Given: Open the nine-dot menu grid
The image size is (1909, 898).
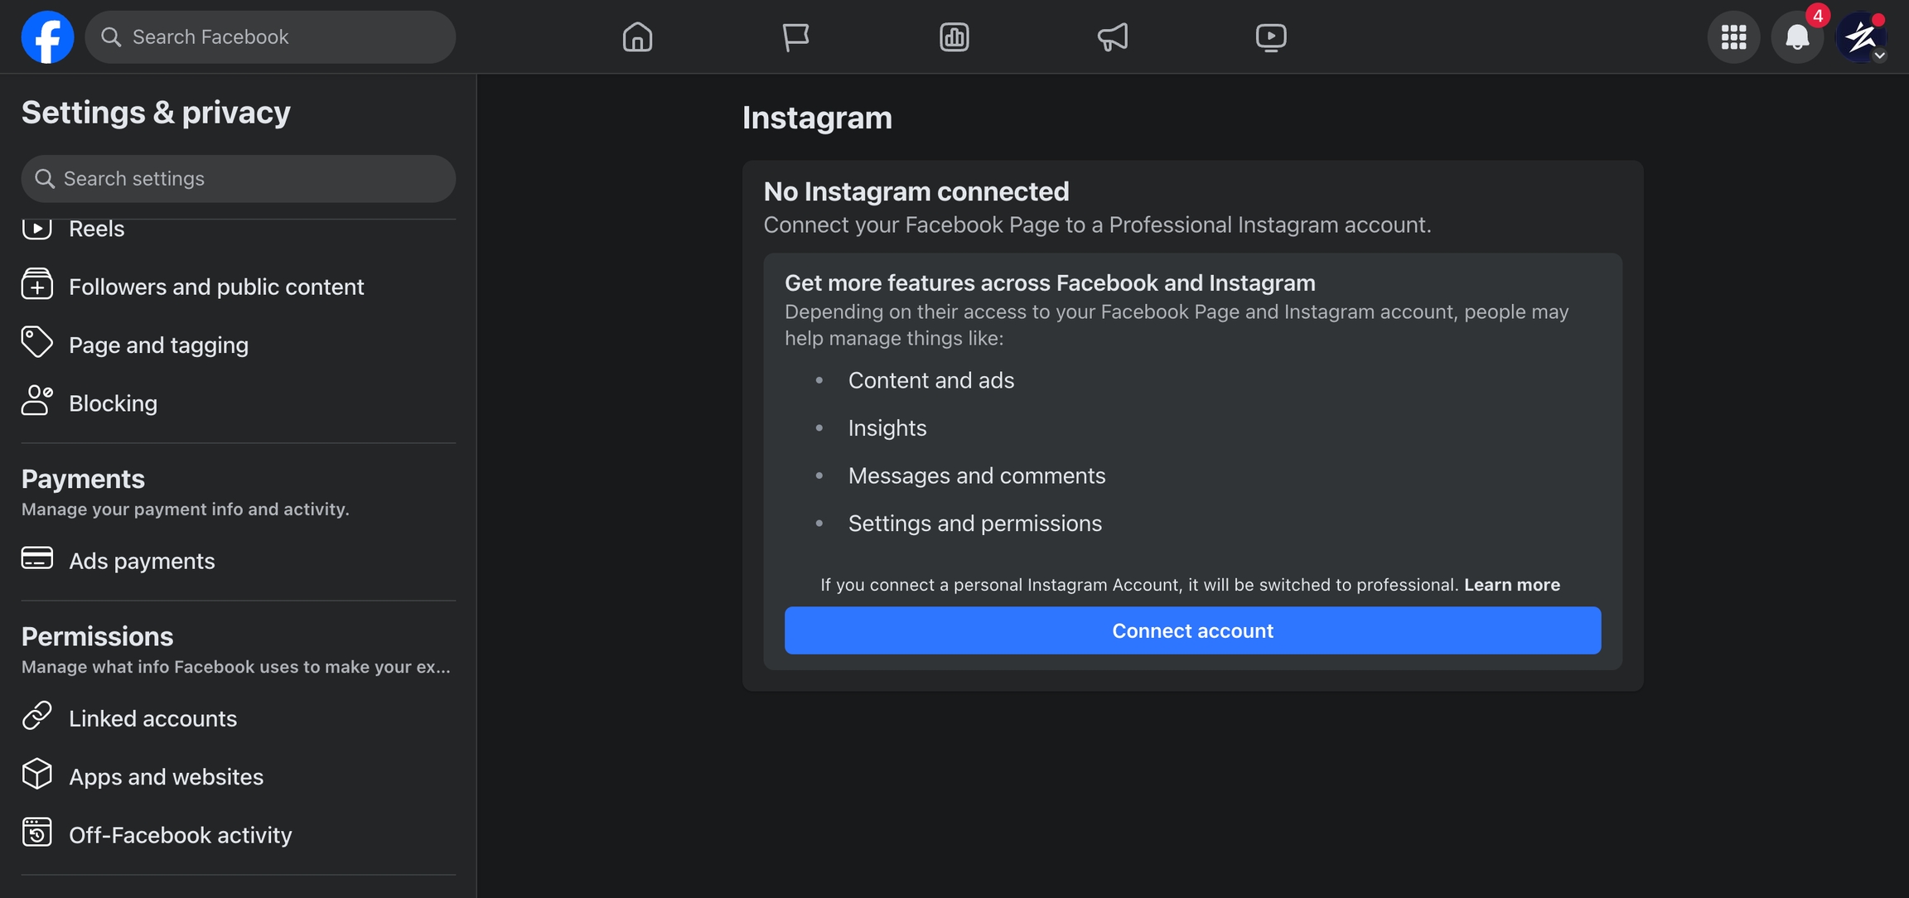Looking at the screenshot, I should coord(1733,37).
